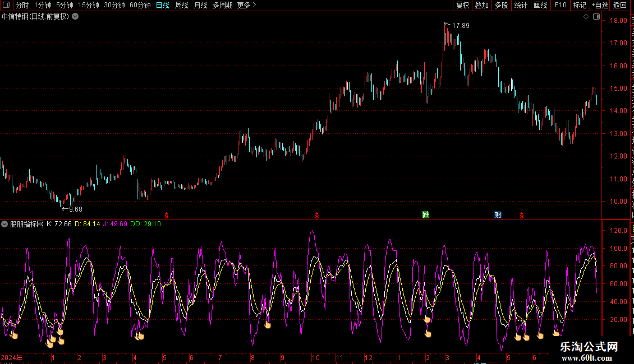Select the 30分钟 period
The height and width of the screenshot is (364, 634).
[114, 5]
